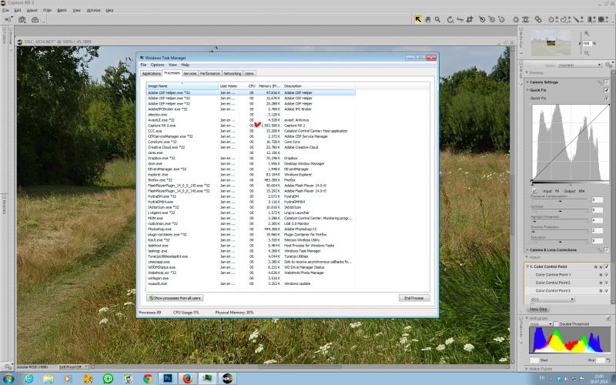
Task: Select the Color Control Point tool
Action: (516, 19)
